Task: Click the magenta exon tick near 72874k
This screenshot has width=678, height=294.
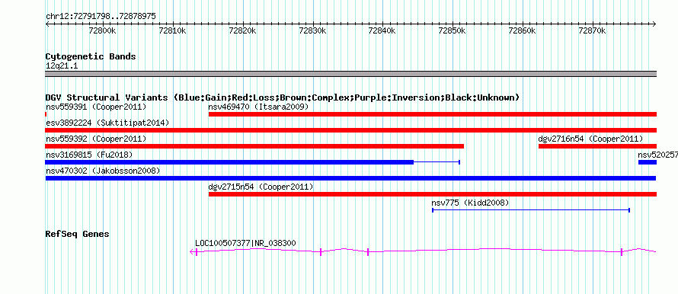Action: [x=622, y=252]
